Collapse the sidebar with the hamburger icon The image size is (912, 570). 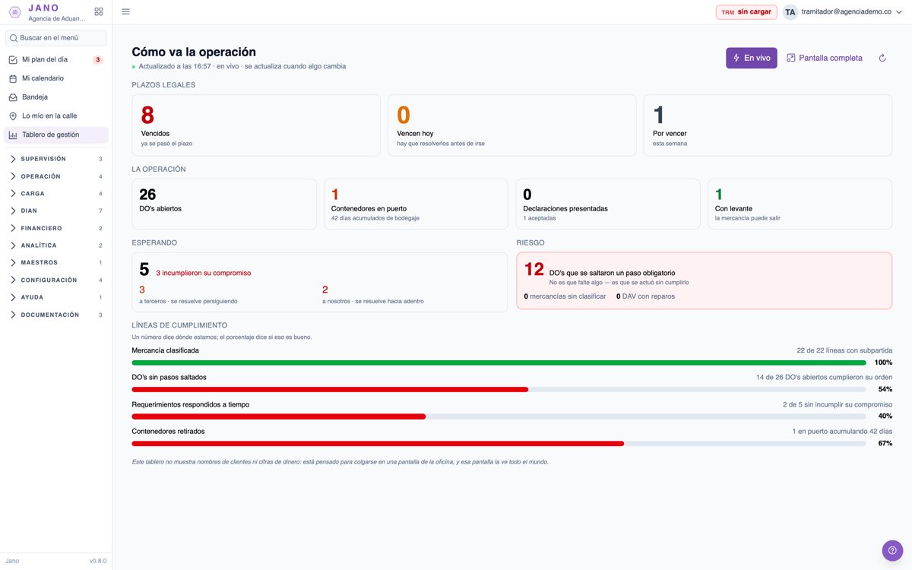[125, 11]
